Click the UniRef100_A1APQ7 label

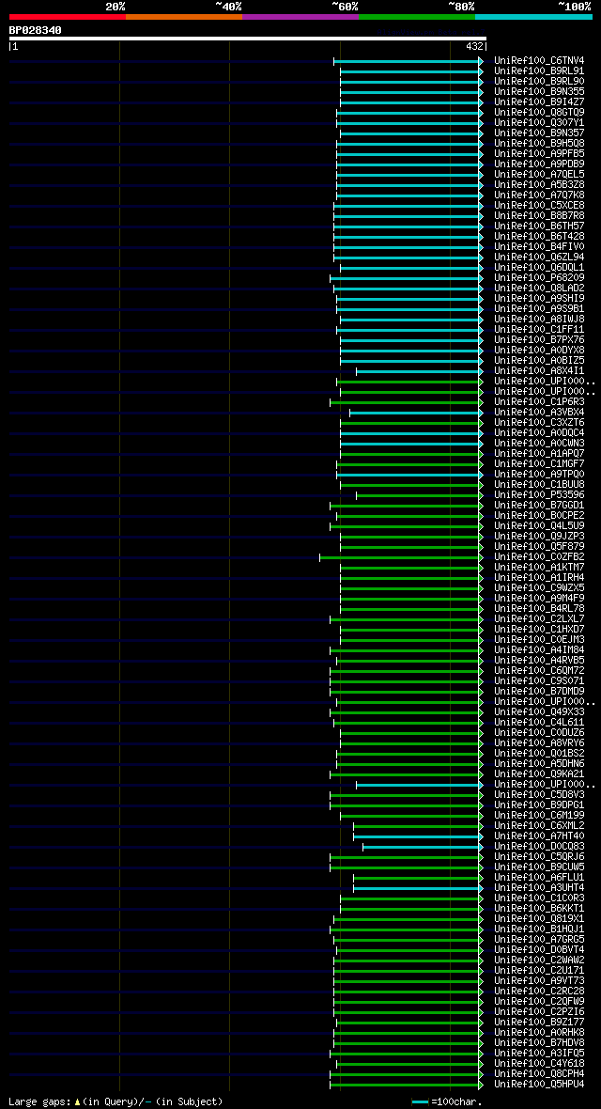[539, 453]
